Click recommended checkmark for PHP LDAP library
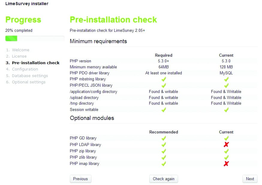Screen dimensions: 262x185 [x=164, y=145]
